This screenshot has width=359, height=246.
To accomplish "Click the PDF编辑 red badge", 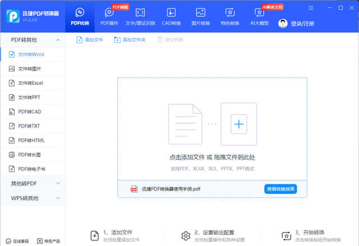I will click(120, 7).
